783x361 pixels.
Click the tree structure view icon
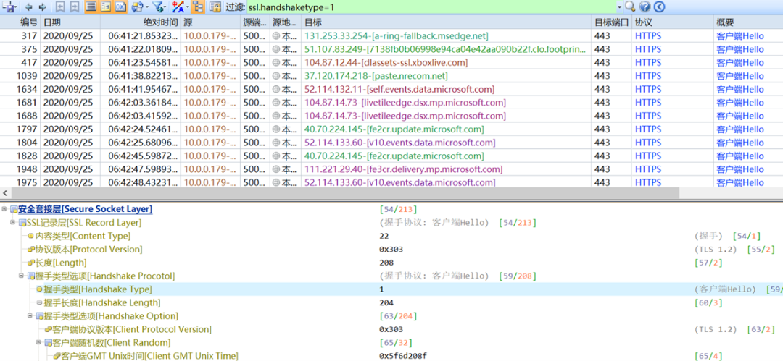(197, 7)
